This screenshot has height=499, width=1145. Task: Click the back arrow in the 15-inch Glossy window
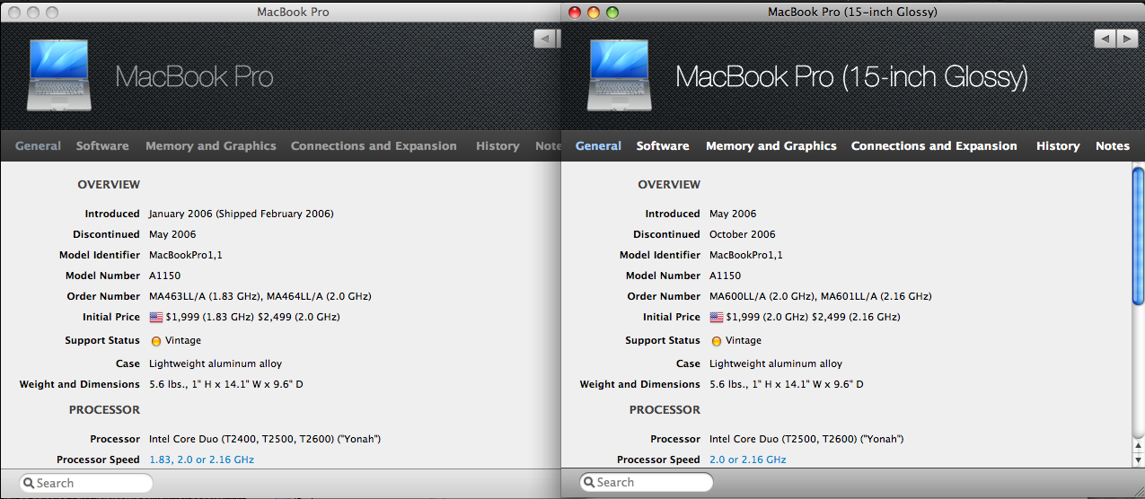point(1105,39)
